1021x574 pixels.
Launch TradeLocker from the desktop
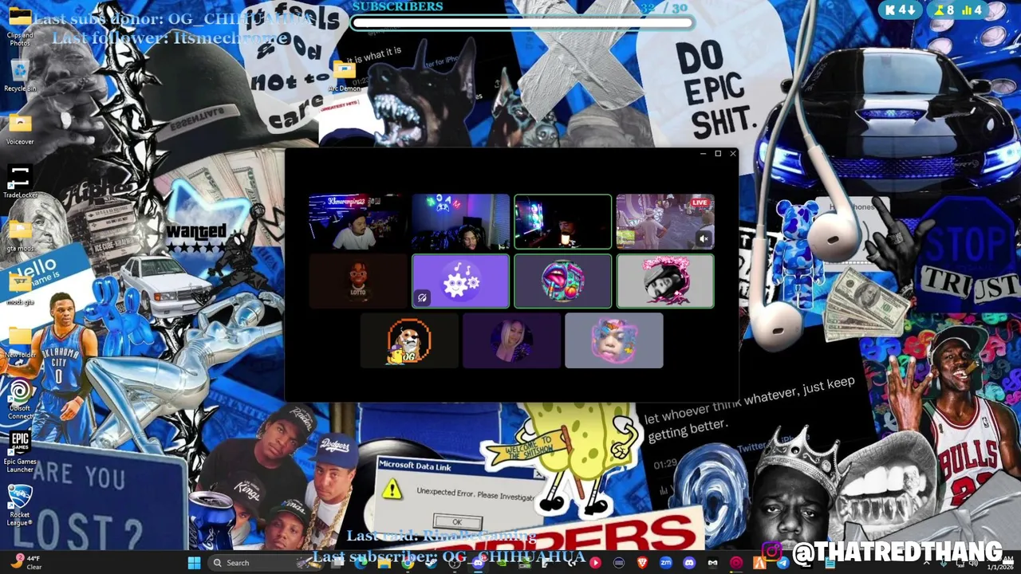(20, 182)
